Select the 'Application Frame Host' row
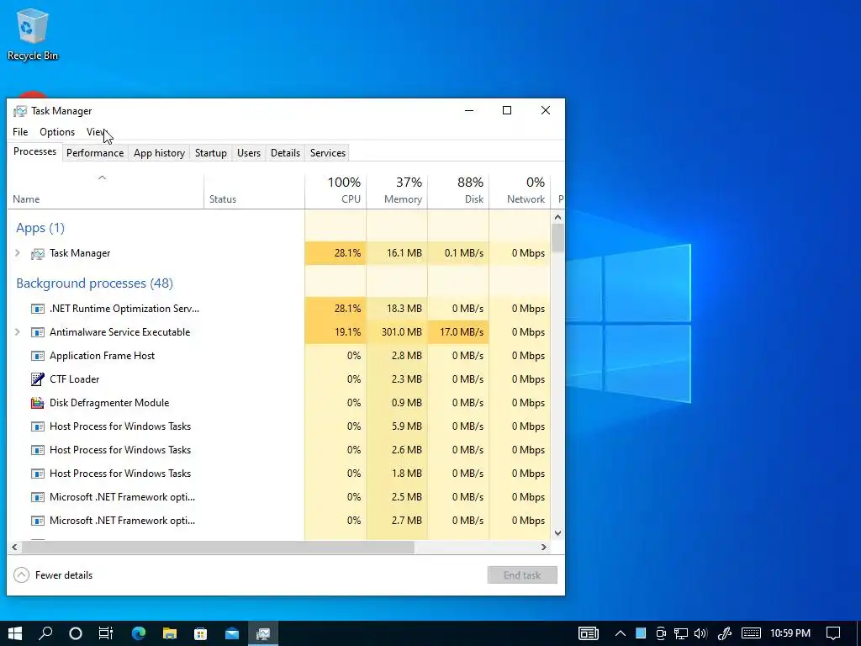 279,356
